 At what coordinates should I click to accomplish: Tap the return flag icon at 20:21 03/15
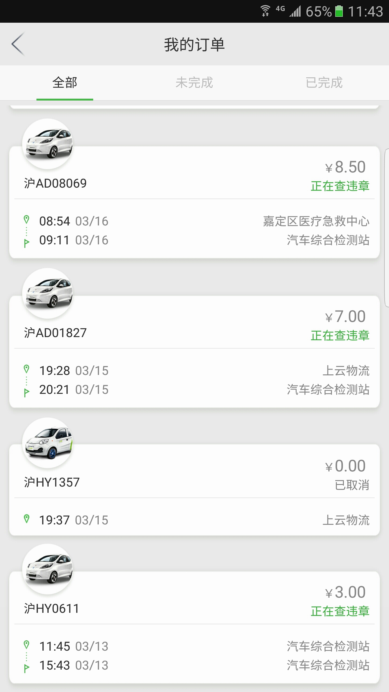(x=26, y=392)
